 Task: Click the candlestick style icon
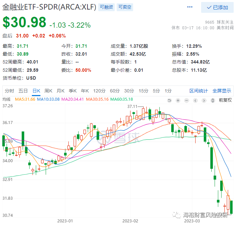coord(213,100)
